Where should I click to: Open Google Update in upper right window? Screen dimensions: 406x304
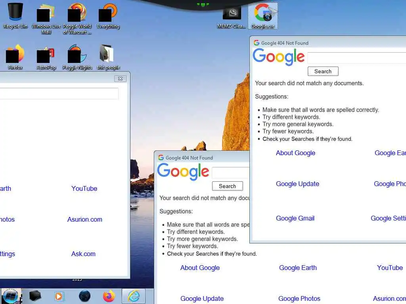pyautogui.click(x=297, y=184)
